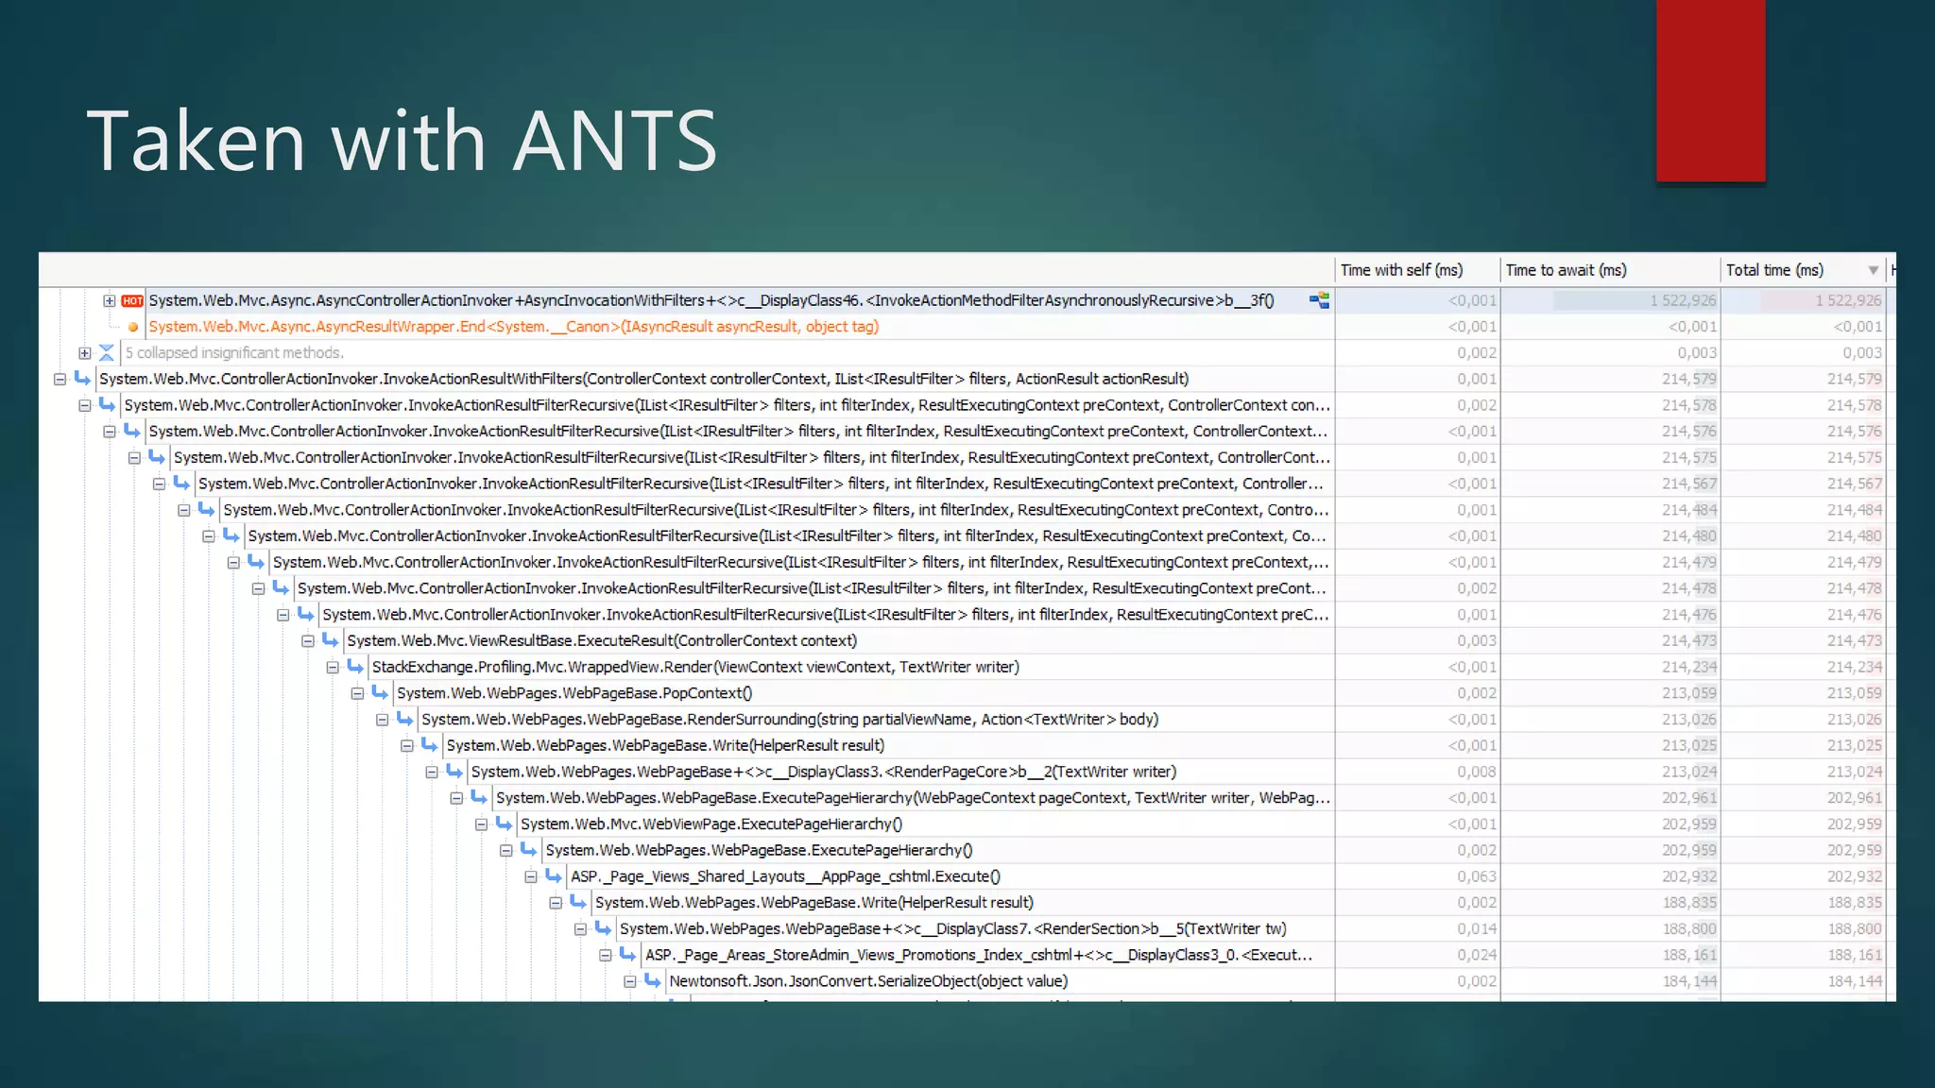Viewport: 1935px width, 1088px height.
Task: Click the call graph icon on the first row
Action: tap(1319, 300)
